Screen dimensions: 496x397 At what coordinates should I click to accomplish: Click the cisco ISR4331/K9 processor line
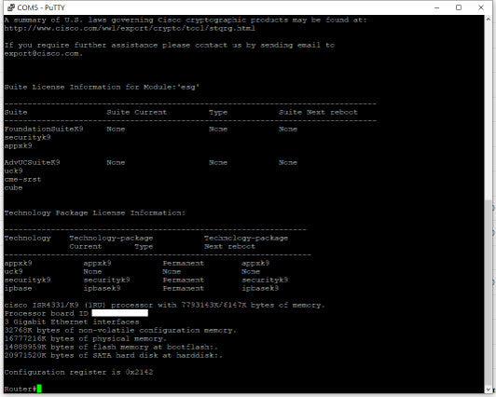164,305
